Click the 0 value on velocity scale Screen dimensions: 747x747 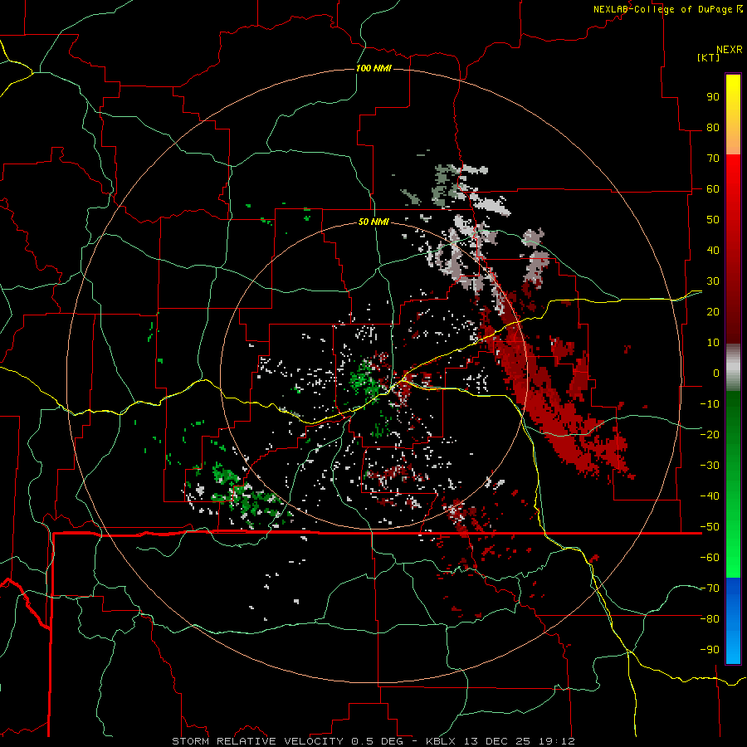(716, 373)
